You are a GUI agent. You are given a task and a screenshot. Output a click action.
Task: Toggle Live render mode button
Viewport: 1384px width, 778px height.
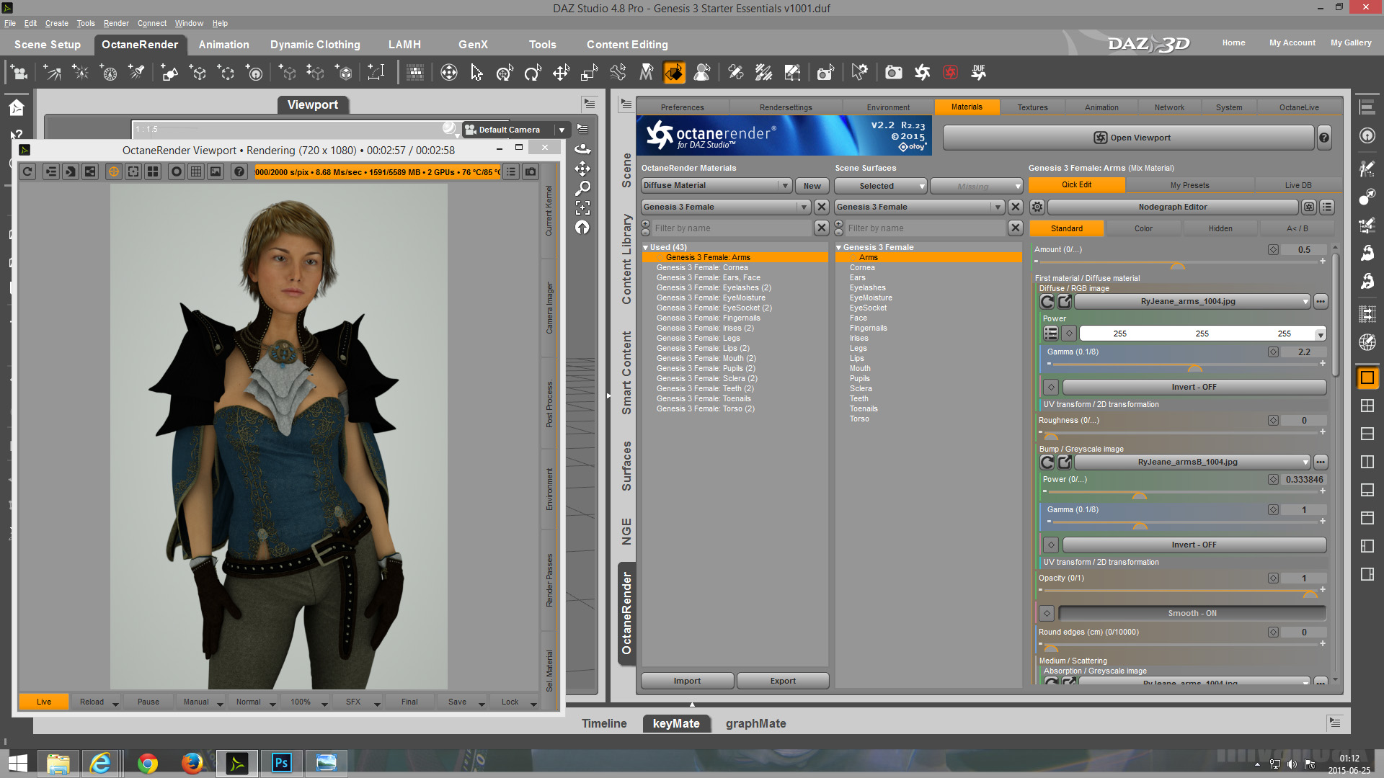click(44, 702)
